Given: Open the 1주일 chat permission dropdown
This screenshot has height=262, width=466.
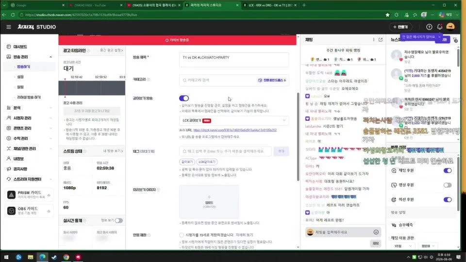Looking at the screenshot, I should point(403,246).
